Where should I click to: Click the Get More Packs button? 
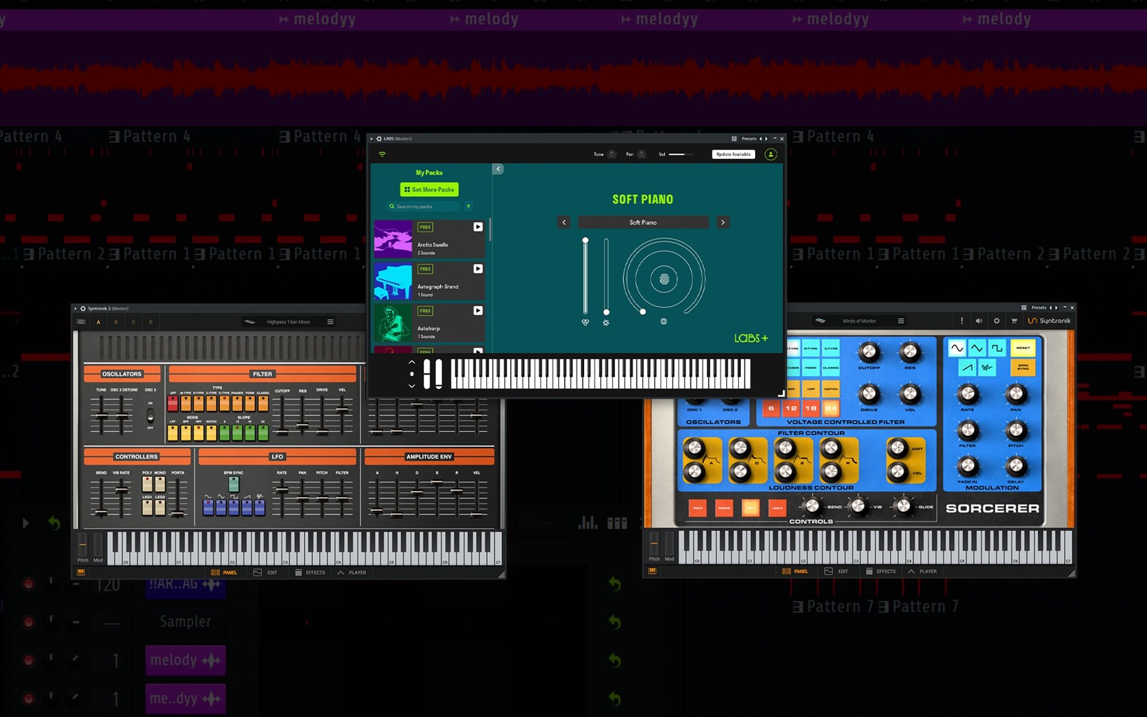tap(429, 189)
